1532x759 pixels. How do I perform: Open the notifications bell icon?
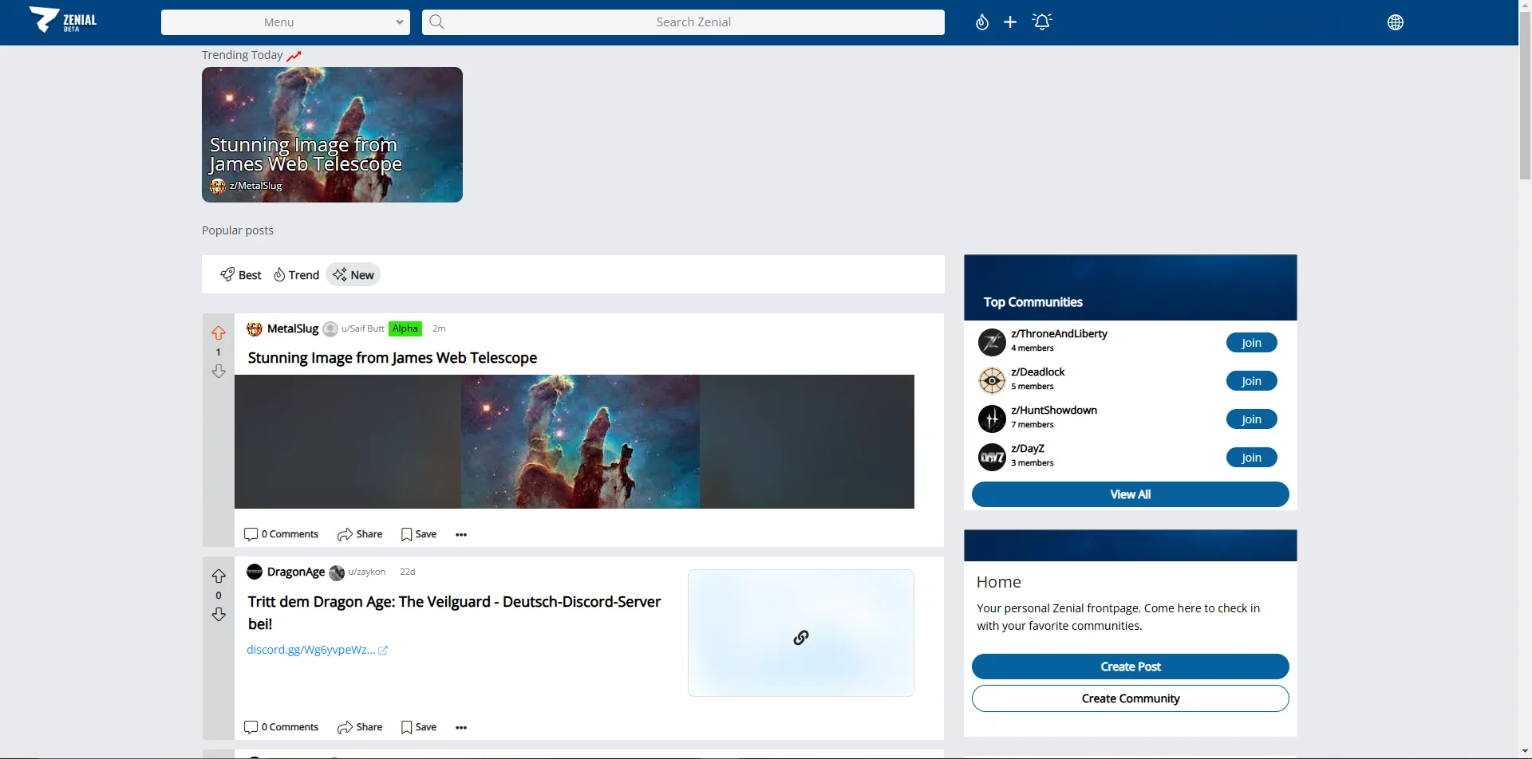[1042, 22]
